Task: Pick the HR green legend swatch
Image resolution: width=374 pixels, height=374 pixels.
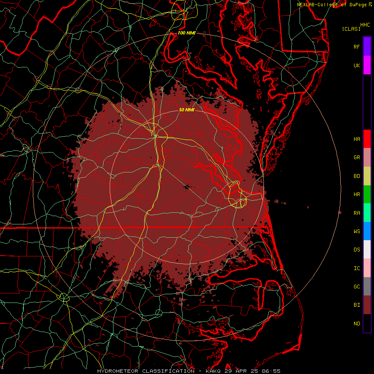Action: coord(367,194)
